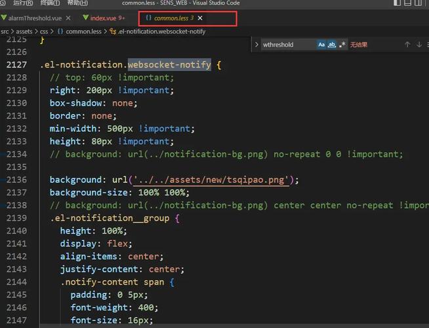The height and width of the screenshot is (328, 429).
Task: Click the Vue icon on index.vue tab
Action: click(86, 18)
